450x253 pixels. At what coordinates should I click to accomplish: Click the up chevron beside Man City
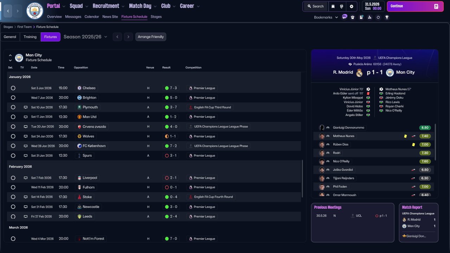10,55
